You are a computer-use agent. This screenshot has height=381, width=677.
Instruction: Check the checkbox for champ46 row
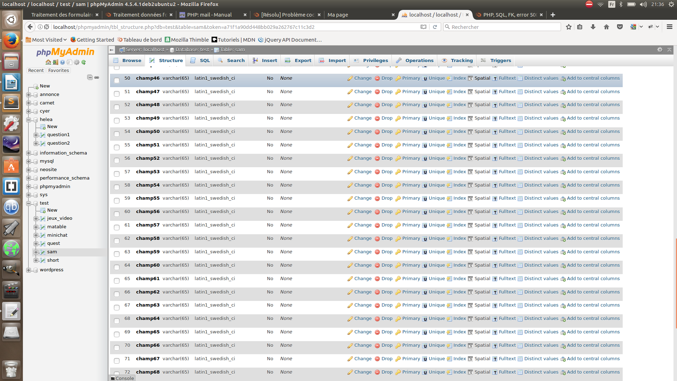117,80
